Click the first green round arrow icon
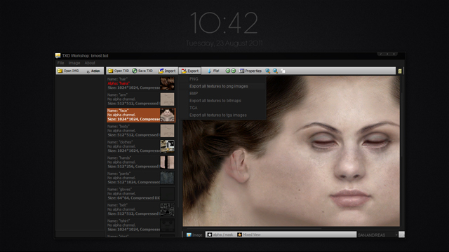Screen dimensions: 449x252 click(x=227, y=71)
